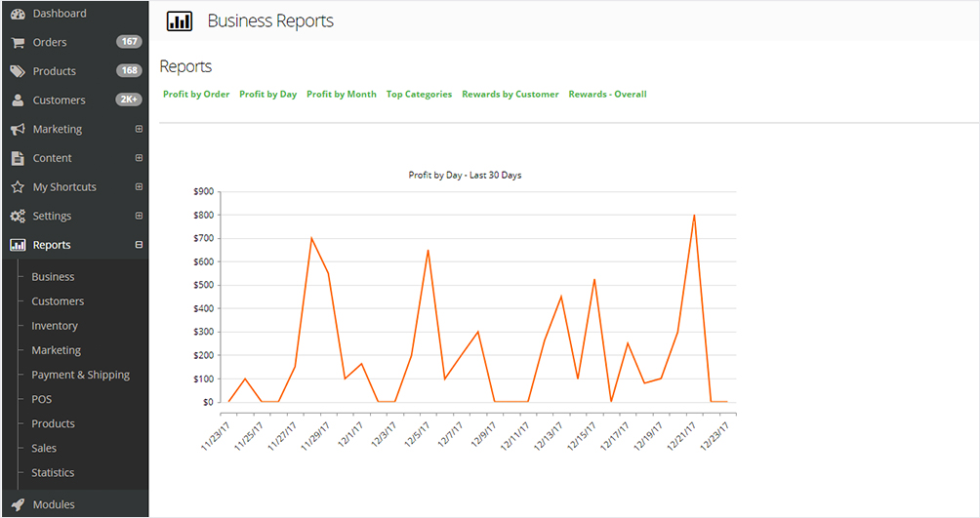Open the Profit by Month report
980x518 pixels.
(x=341, y=95)
